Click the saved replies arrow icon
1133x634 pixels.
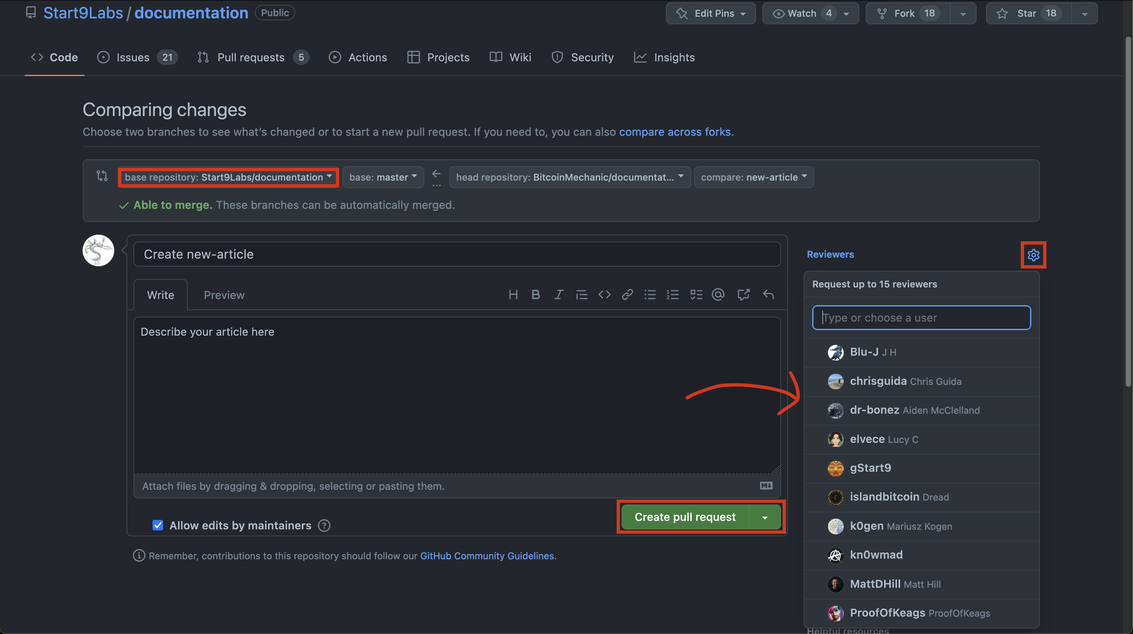(768, 295)
